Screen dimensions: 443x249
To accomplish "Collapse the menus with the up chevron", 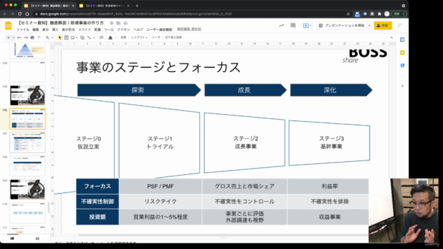I will click(391, 37).
